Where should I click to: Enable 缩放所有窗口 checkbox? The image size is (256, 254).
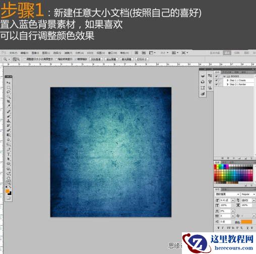pos(56,59)
